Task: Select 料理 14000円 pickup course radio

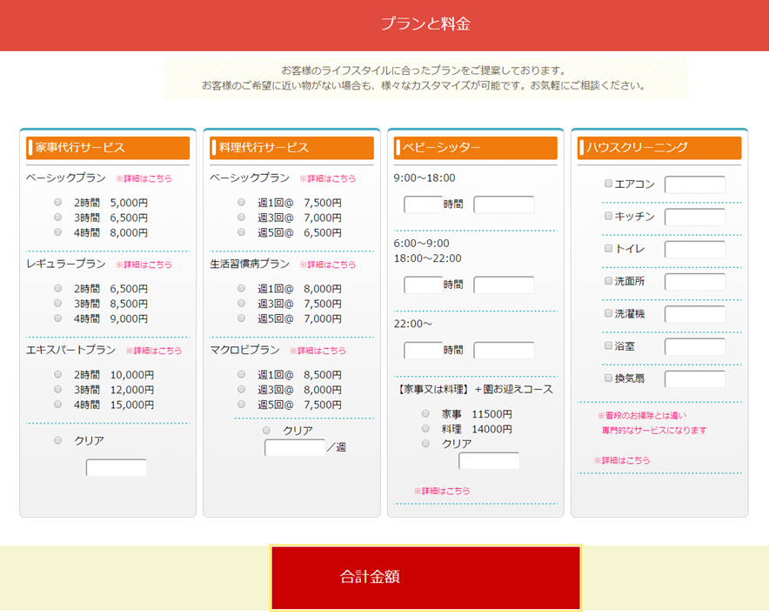Action: tap(425, 428)
